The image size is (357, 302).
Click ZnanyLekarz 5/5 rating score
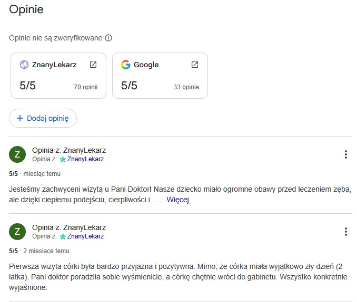coord(27,86)
